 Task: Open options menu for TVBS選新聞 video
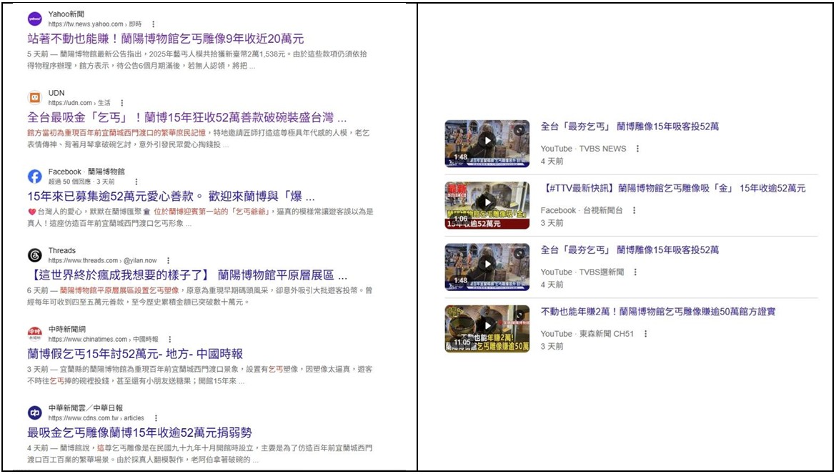click(635, 272)
